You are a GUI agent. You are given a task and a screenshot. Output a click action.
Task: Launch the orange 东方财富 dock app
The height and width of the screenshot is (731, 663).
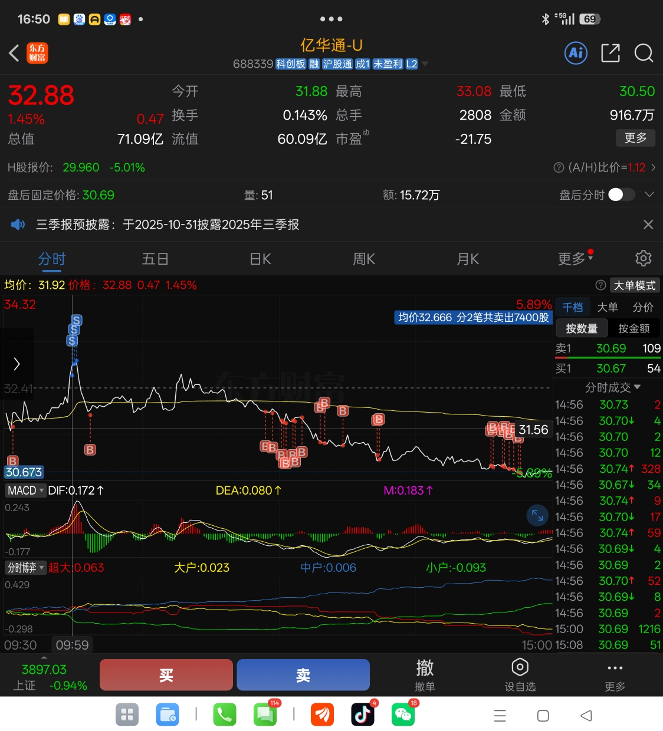(x=323, y=715)
